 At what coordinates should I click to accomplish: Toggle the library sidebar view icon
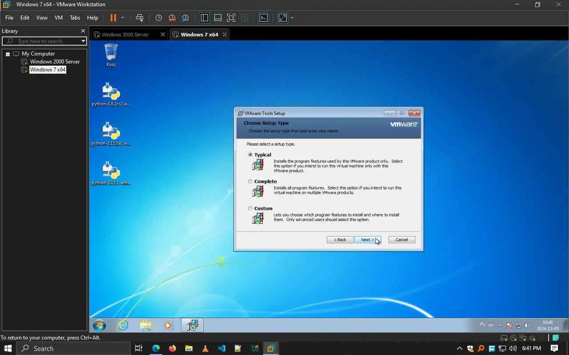pyautogui.click(x=204, y=18)
